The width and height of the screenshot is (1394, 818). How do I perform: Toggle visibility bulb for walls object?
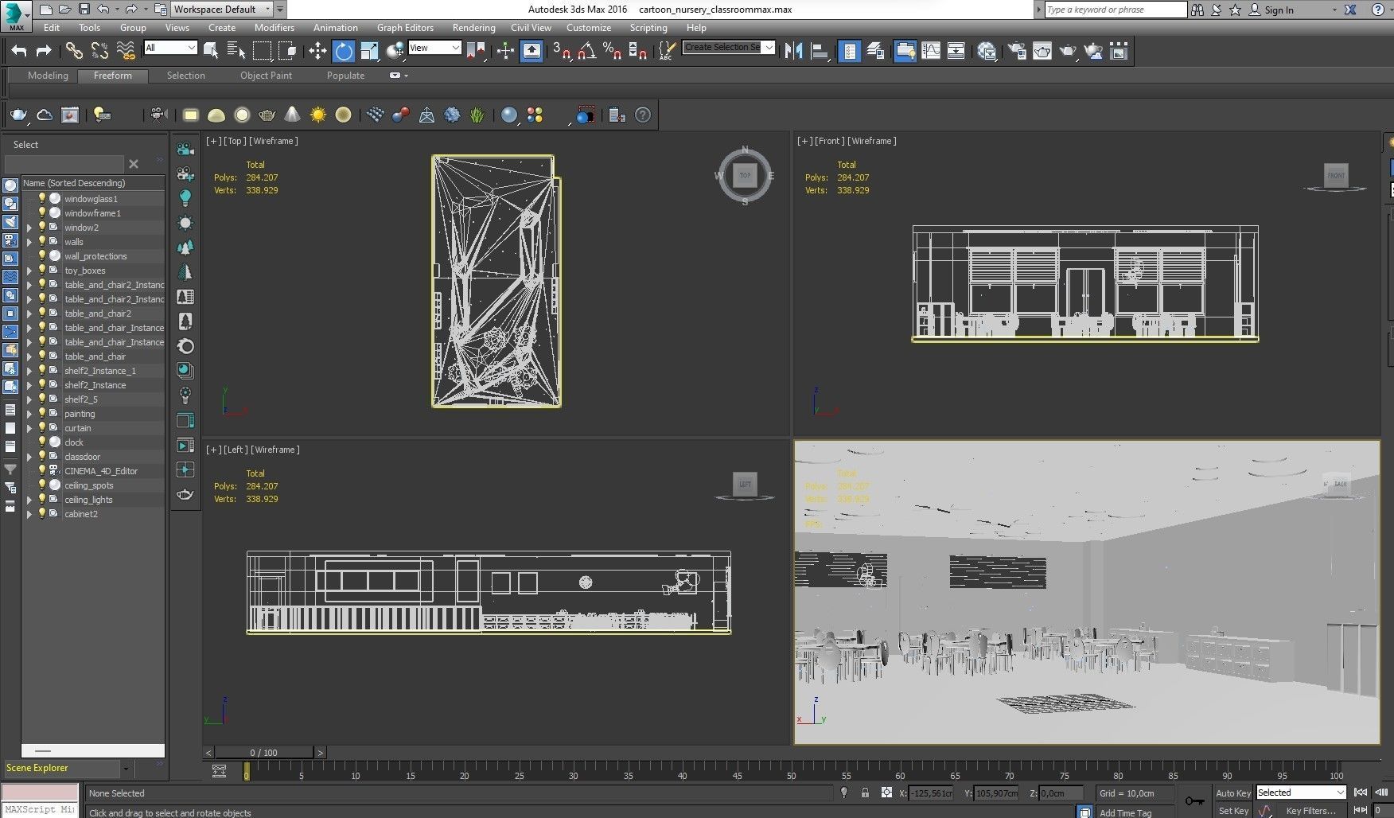[42, 242]
